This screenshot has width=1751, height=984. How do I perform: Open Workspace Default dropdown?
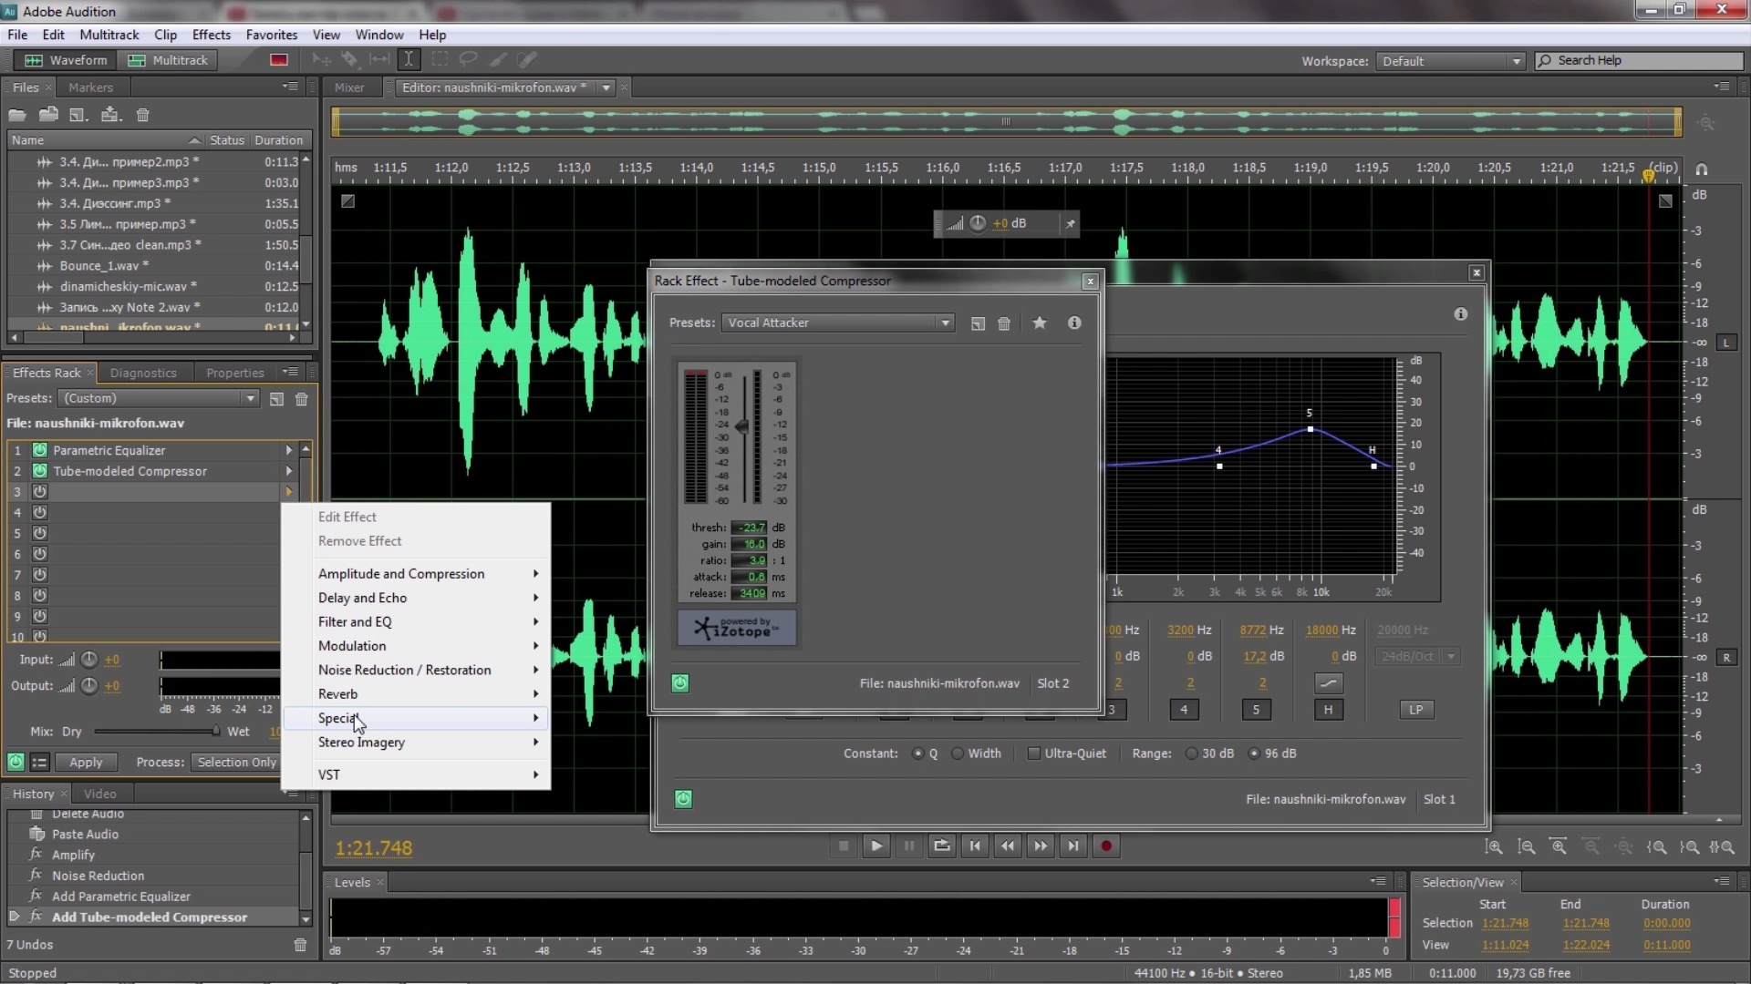click(1449, 61)
